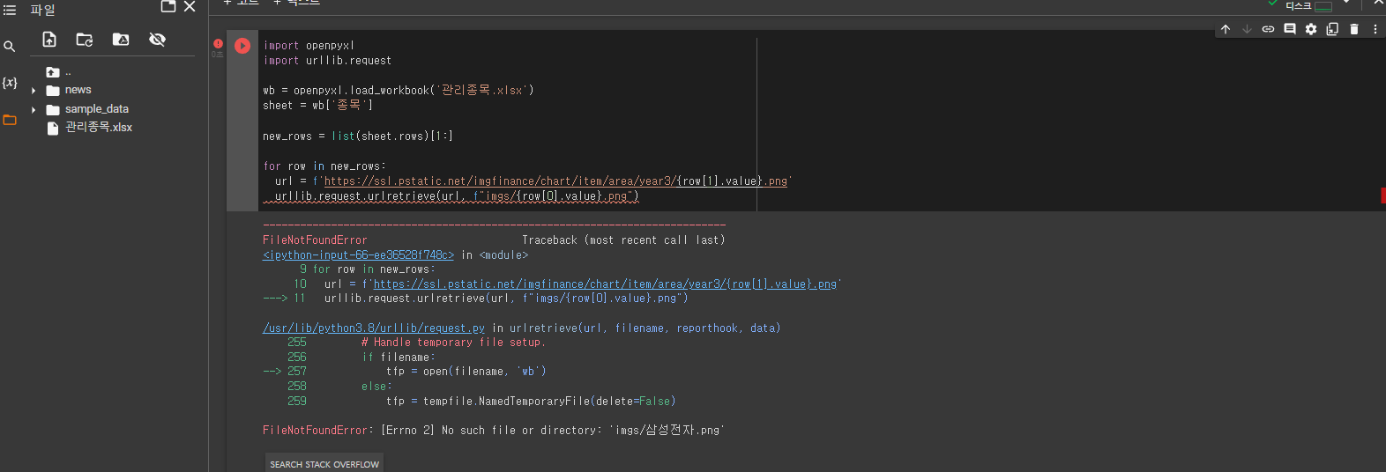Open the pstatic.net URL in traceback line 10
Screen dimensions: 1386x472
point(605,284)
